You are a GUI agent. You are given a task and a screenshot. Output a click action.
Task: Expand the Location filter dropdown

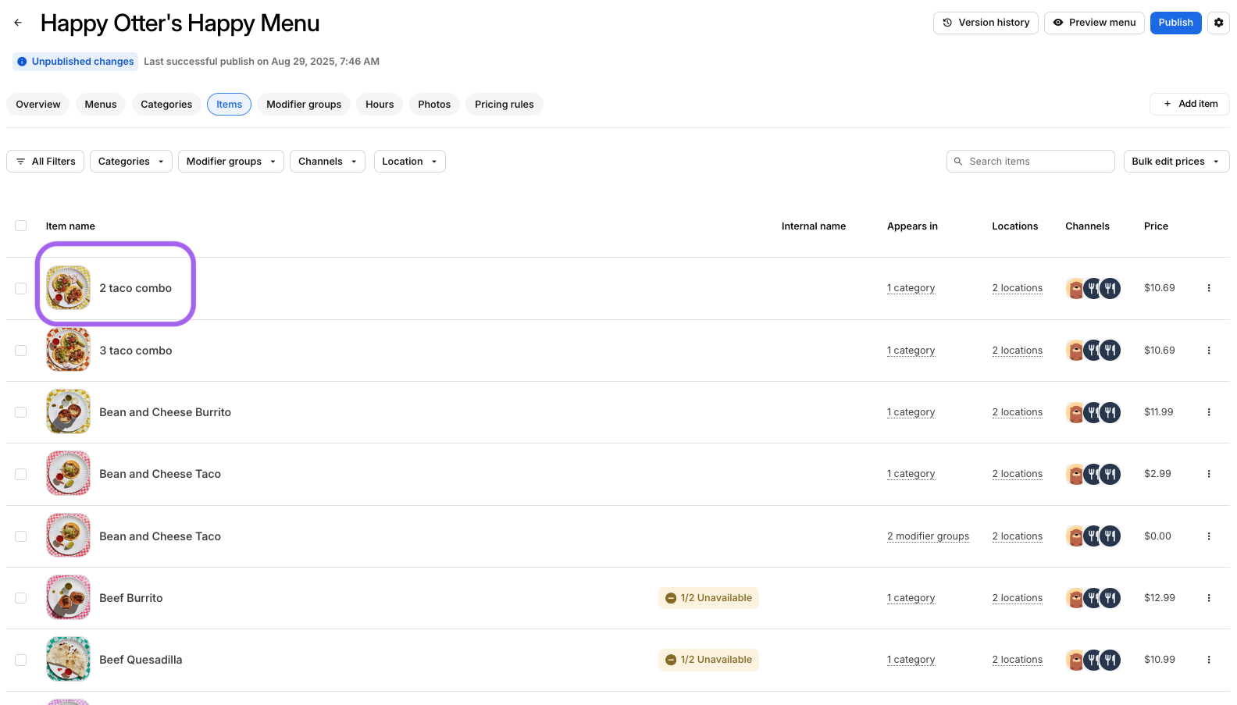click(x=409, y=162)
